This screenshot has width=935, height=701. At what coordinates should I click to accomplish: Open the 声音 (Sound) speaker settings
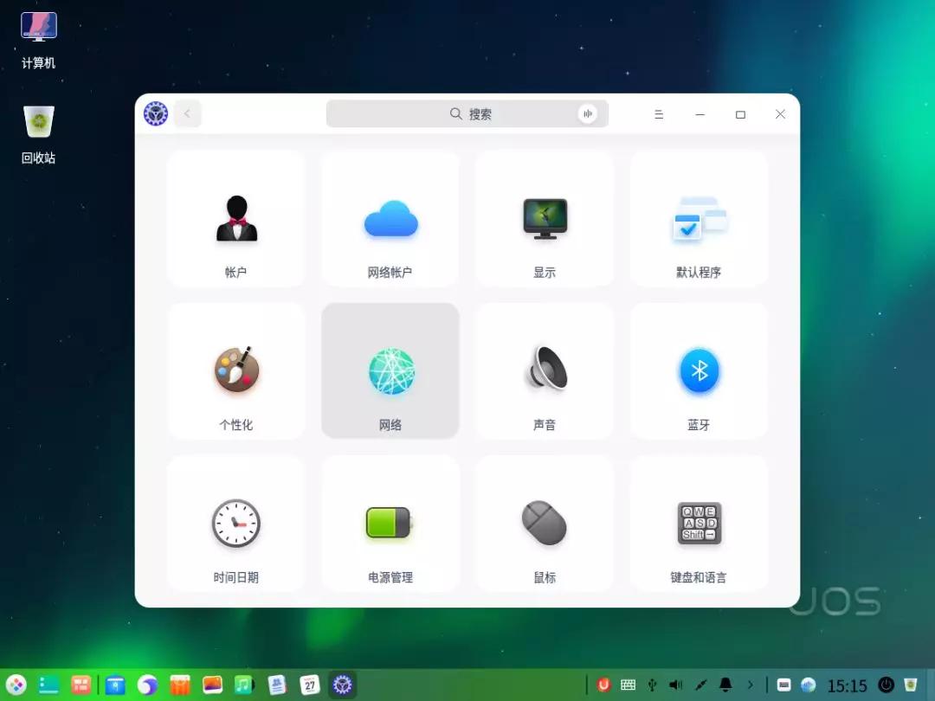[545, 371]
